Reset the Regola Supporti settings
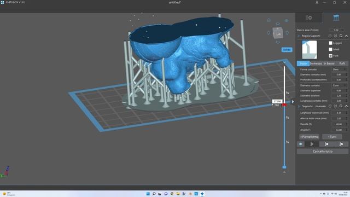350x197 pixels. pos(341,36)
